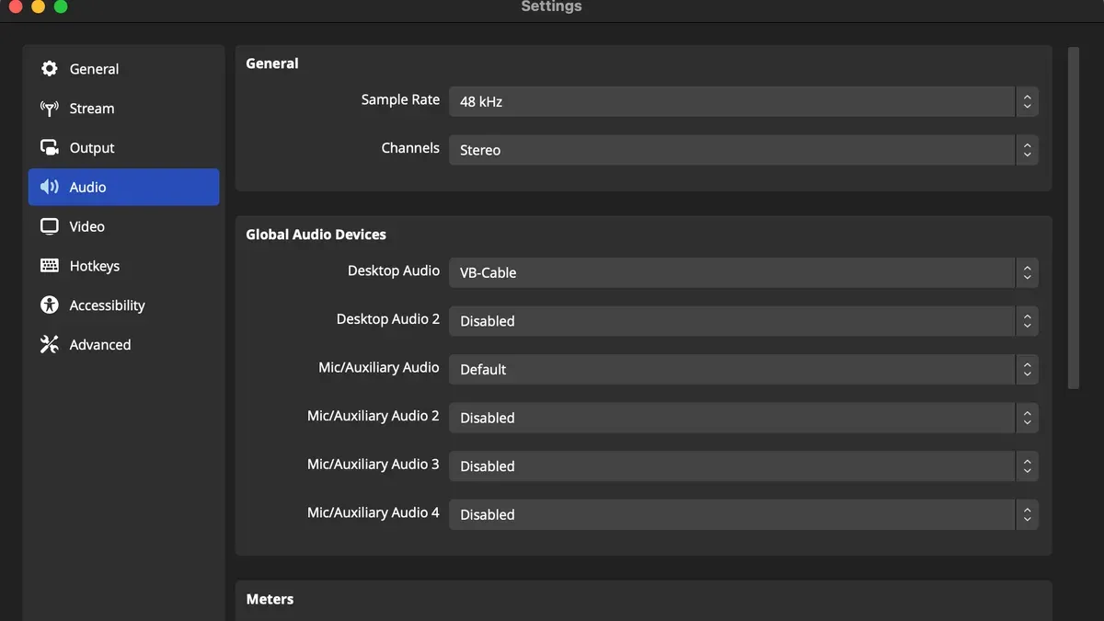Open the Mic/Auxiliary Audio 3 dropdown
Viewport: 1104px width, 621px height.
(743, 466)
